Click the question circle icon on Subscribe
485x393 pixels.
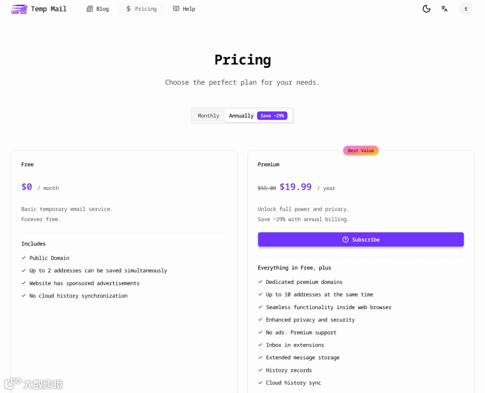tap(345, 240)
